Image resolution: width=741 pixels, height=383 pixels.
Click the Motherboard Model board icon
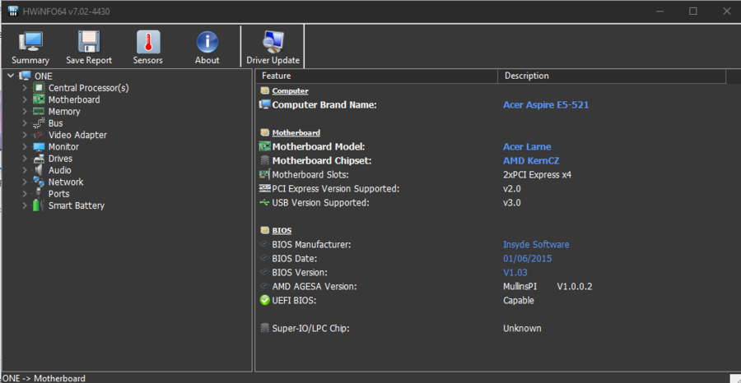click(x=264, y=146)
